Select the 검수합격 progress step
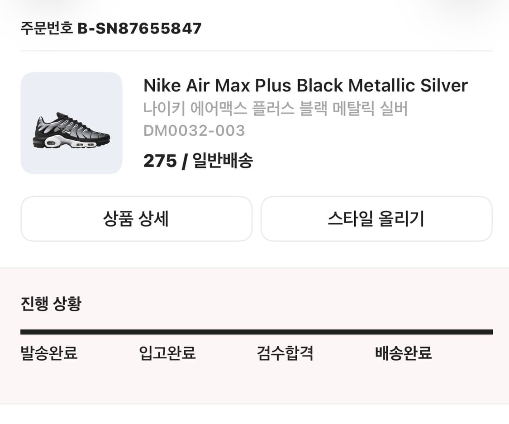The height and width of the screenshot is (424, 509). coord(285,354)
